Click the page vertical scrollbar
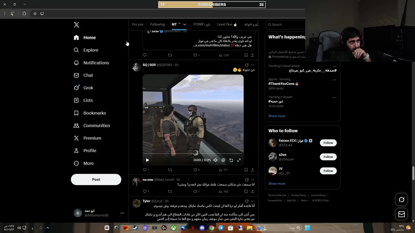Viewport: 415px width, 233px height. coord(413,173)
